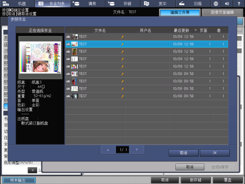The height and width of the screenshot is (184, 245).
Task: Select the 编辑工作票 button
Action: 180,12
